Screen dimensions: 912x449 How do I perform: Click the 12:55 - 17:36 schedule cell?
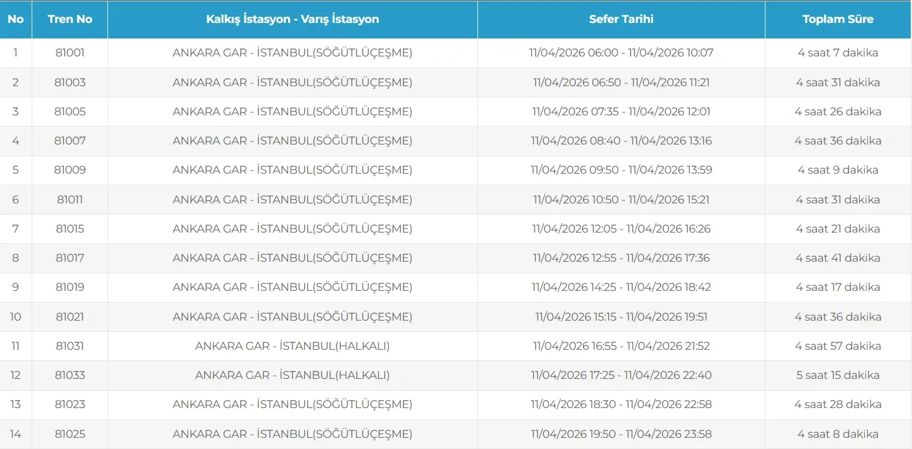click(x=621, y=258)
